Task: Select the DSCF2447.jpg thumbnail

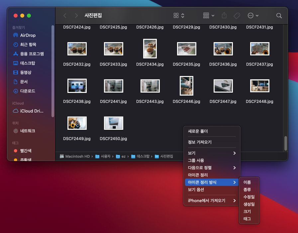Action: (x=223, y=86)
